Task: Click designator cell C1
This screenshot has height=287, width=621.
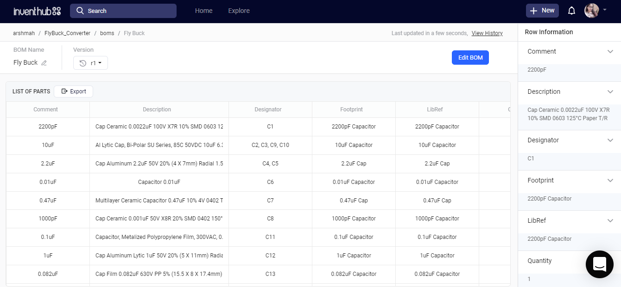Action: coord(270,127)
